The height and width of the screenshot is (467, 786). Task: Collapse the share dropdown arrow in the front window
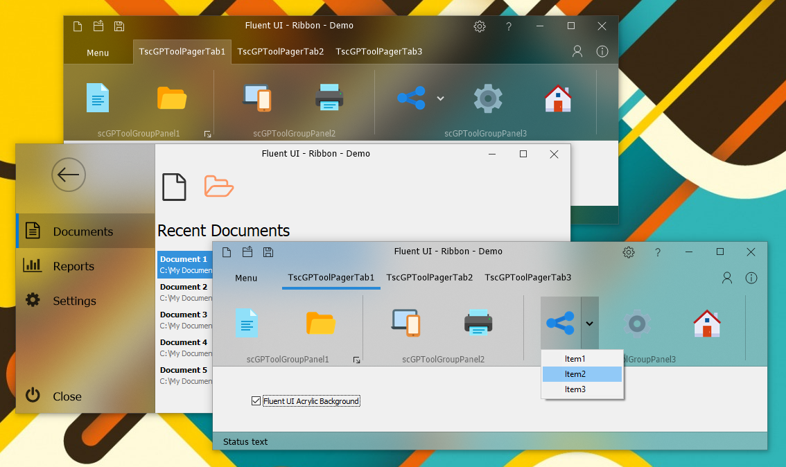tap(589, 323)
